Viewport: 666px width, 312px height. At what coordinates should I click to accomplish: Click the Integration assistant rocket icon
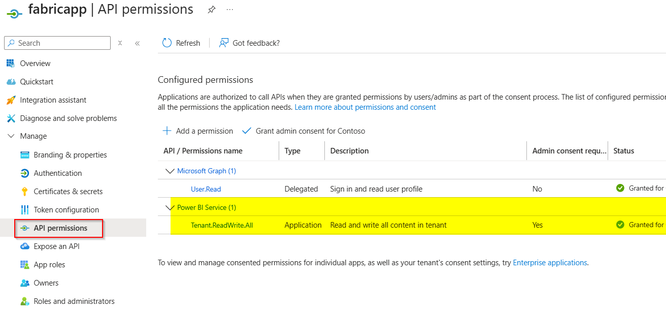[11, 100]
